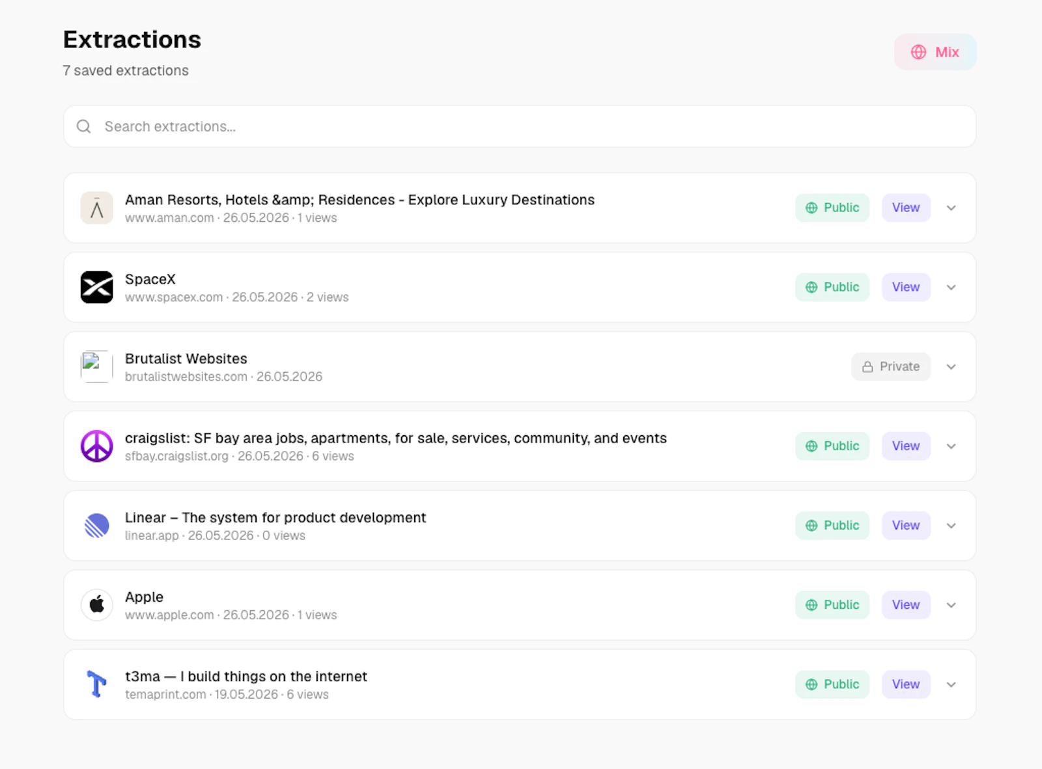Expand the craigslist row chevron

click(x=951, y=446)
